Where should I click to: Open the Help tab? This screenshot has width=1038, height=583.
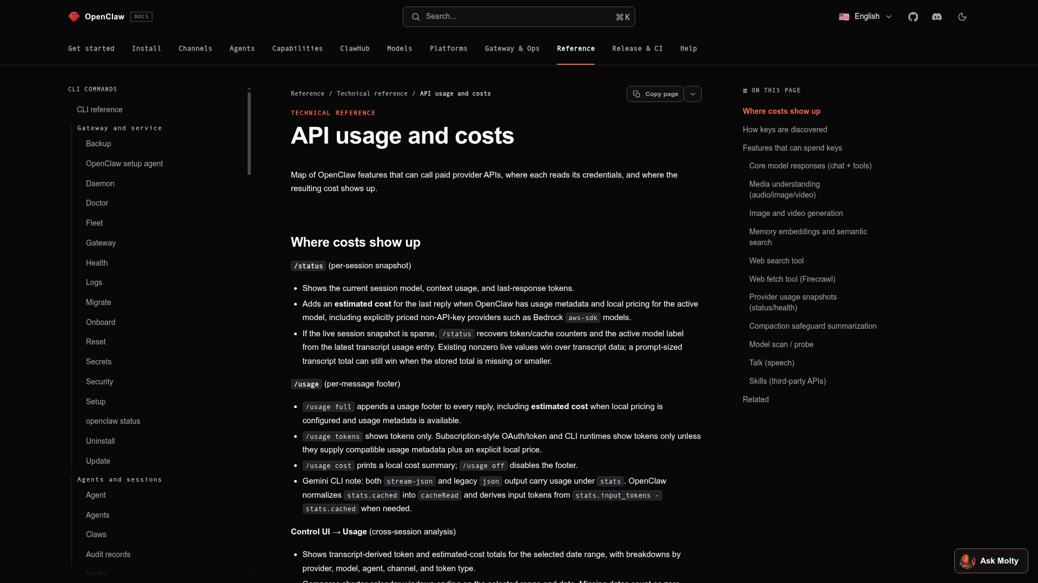[688, 49]
